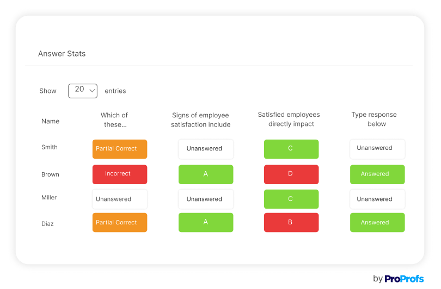The height and width of the screenshot is (289, 441).
Task: Click Brown's green answer A badge
Action: point(206,174)
